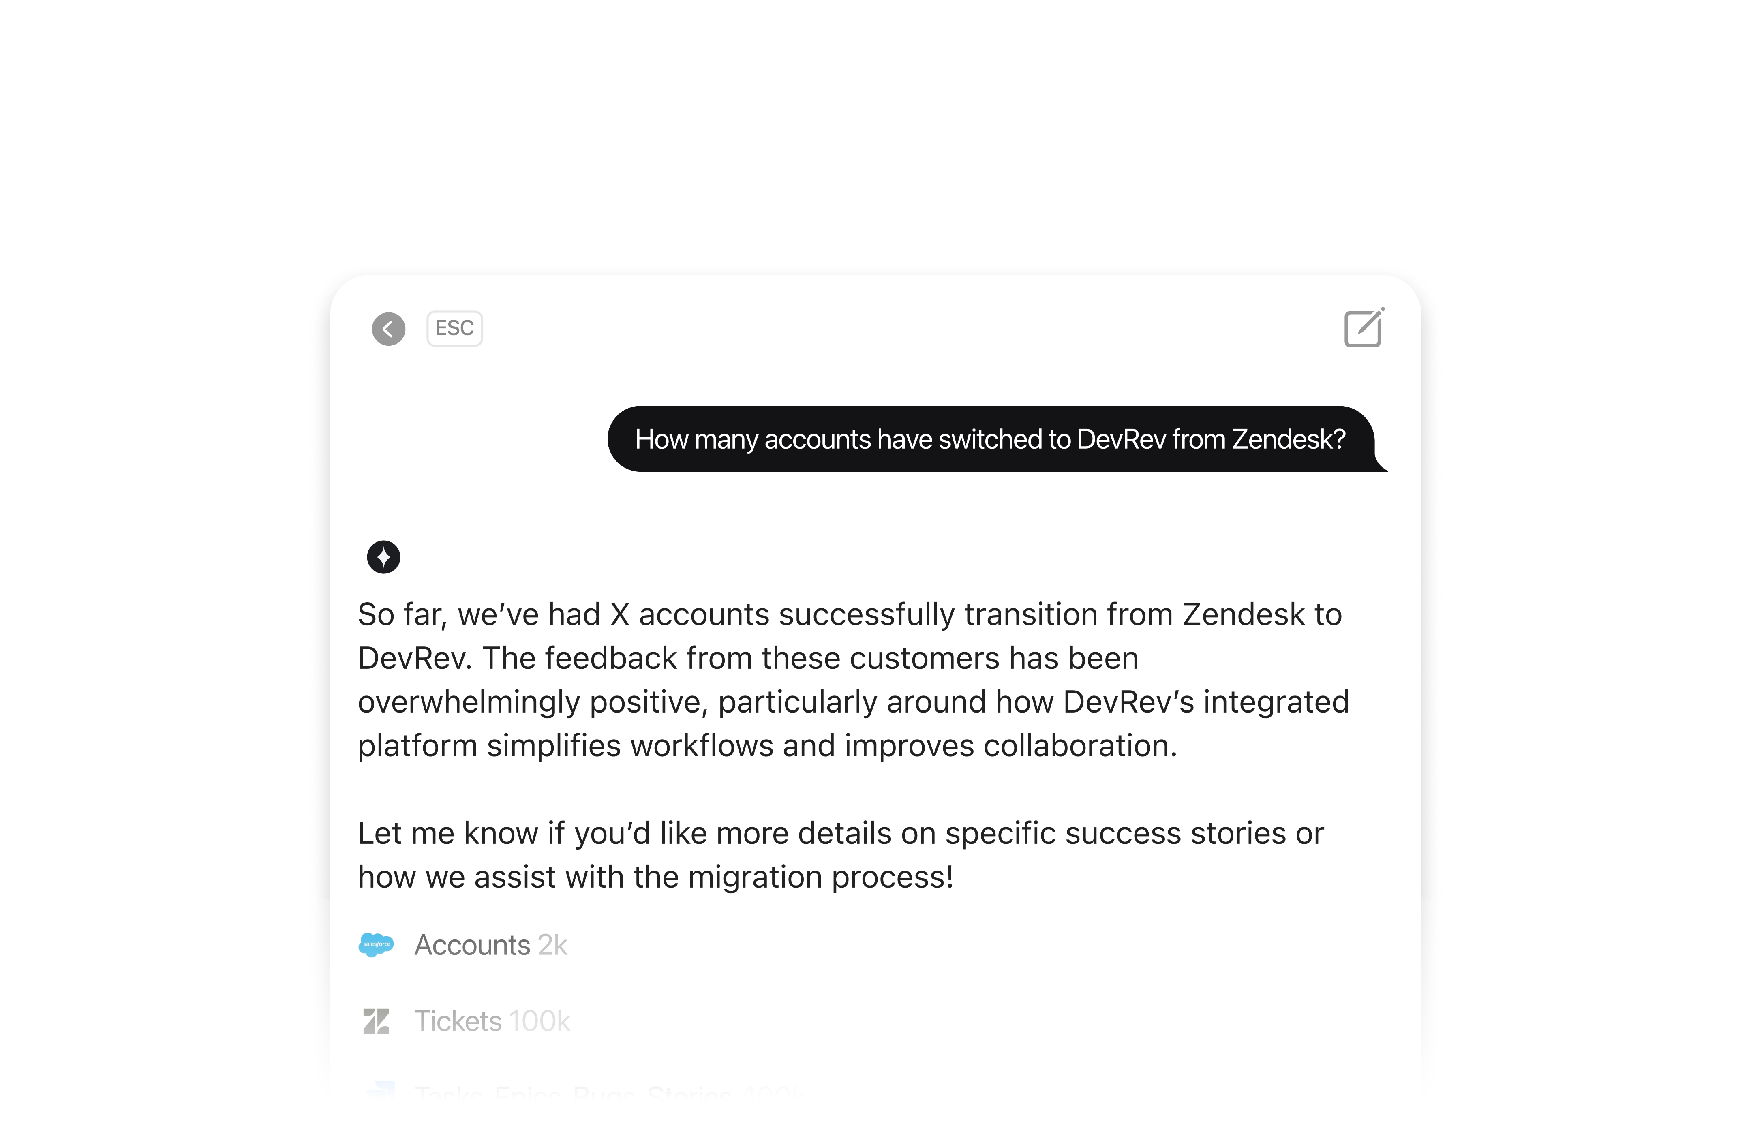
Task: Click the word DevRev in the question bubble
Action: point(1122,439)
